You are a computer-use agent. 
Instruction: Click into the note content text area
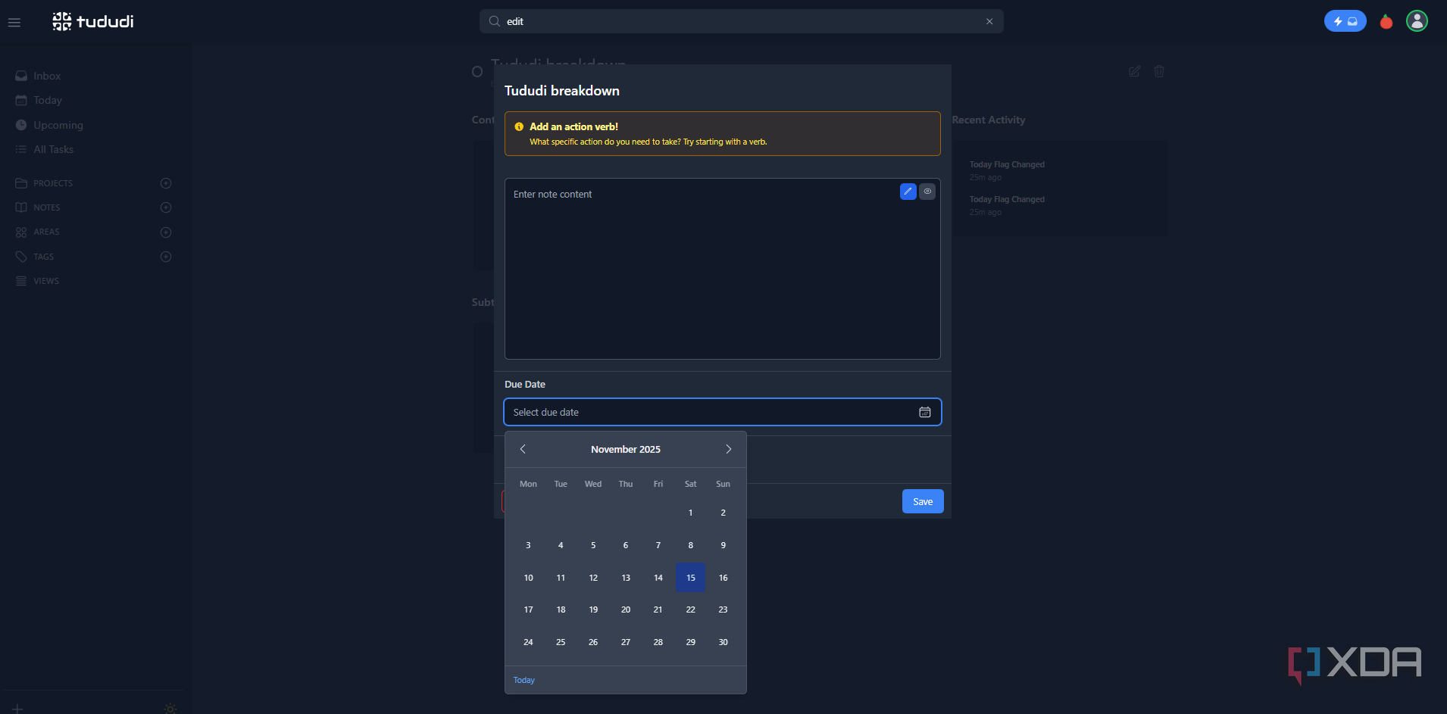722,269
